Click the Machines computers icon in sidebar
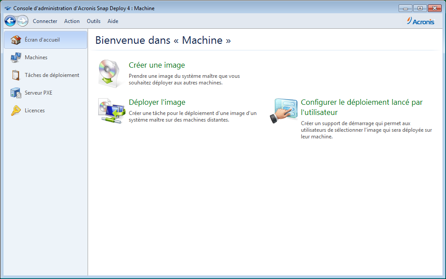This screenshot has width=446, height=279. pyautogui.click(x=16, y=57)
